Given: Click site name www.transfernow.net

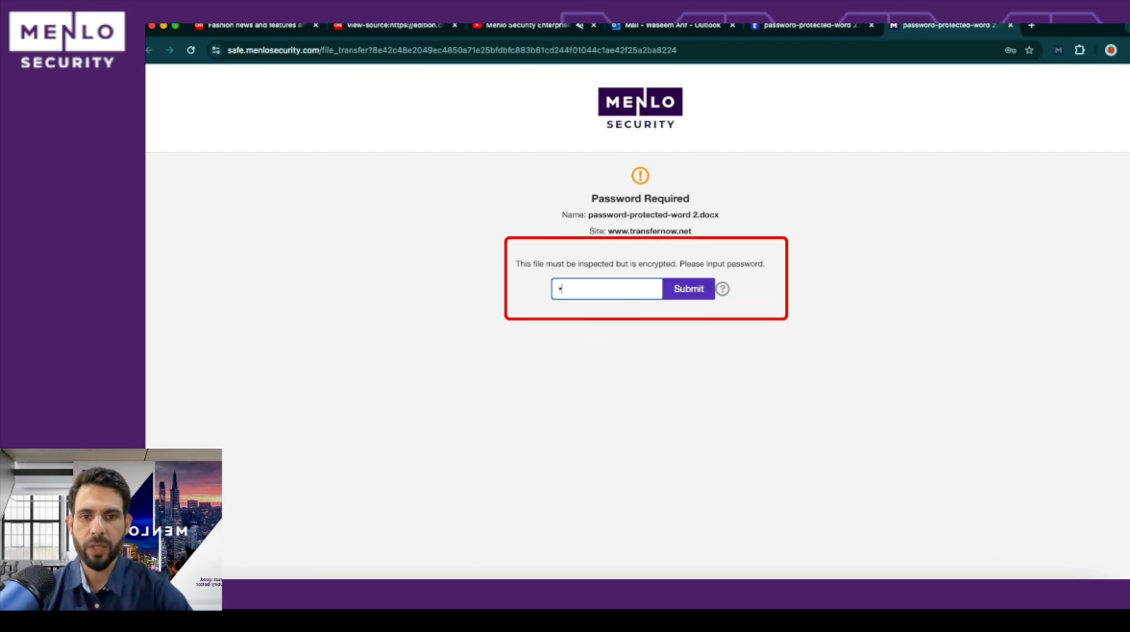Looking at the screenshot, I should pyautogui.click(x=650, y=231).
